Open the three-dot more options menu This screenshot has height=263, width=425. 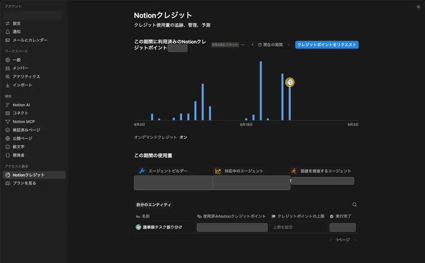(x=243, y=45)
